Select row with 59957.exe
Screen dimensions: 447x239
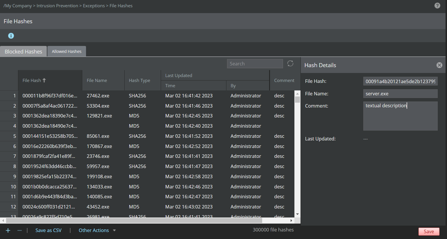coord(147,166)
